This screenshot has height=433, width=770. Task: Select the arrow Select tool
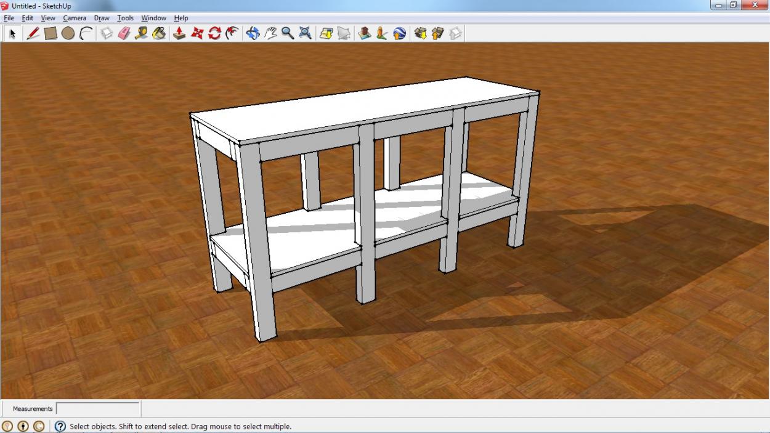[12, 33]
